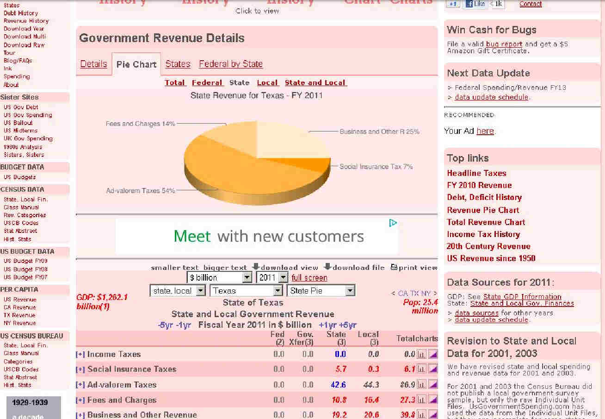This screenshot has height=419, width=605.
Task: Open the $ billion units dropdown
Action: point(247,278)
